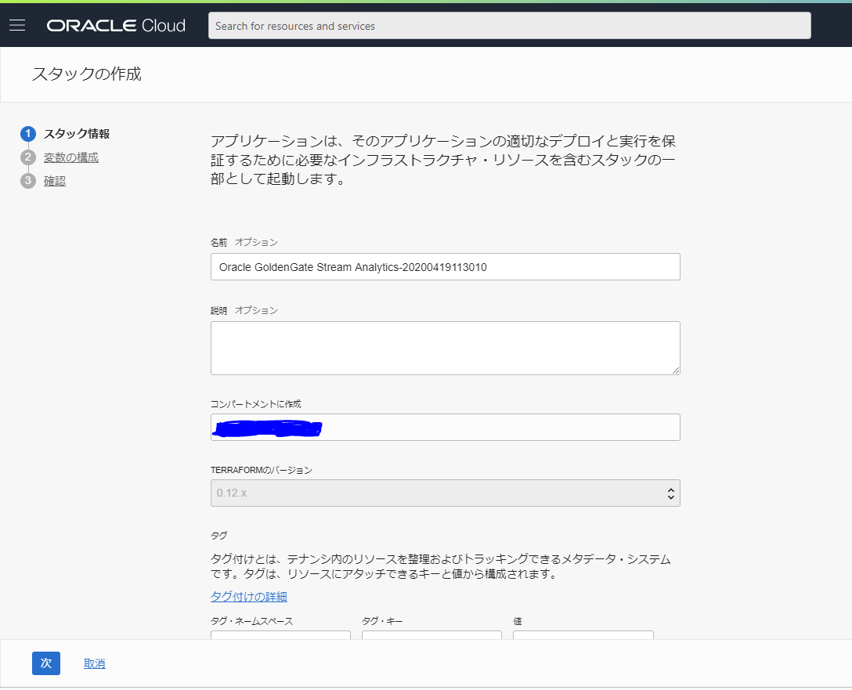Grab the description textarea resize handle
Screen dimensions: 852x690
675,370
